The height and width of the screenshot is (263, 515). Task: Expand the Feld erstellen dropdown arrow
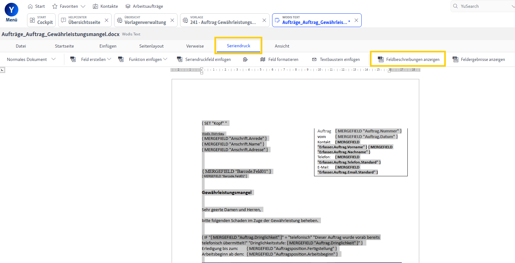pyautogui.click(x=109, y=59)
